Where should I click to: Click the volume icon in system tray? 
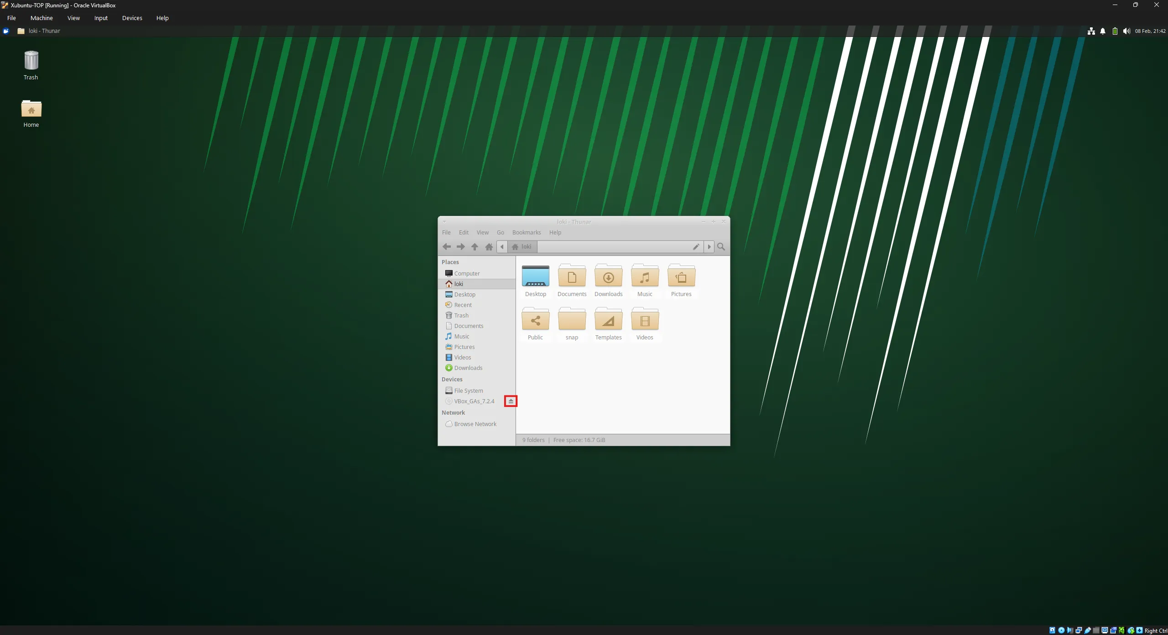pyautogui.click(x=1126, y=31)
